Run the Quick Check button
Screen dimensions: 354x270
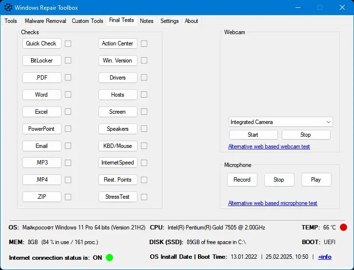(42, 43)
